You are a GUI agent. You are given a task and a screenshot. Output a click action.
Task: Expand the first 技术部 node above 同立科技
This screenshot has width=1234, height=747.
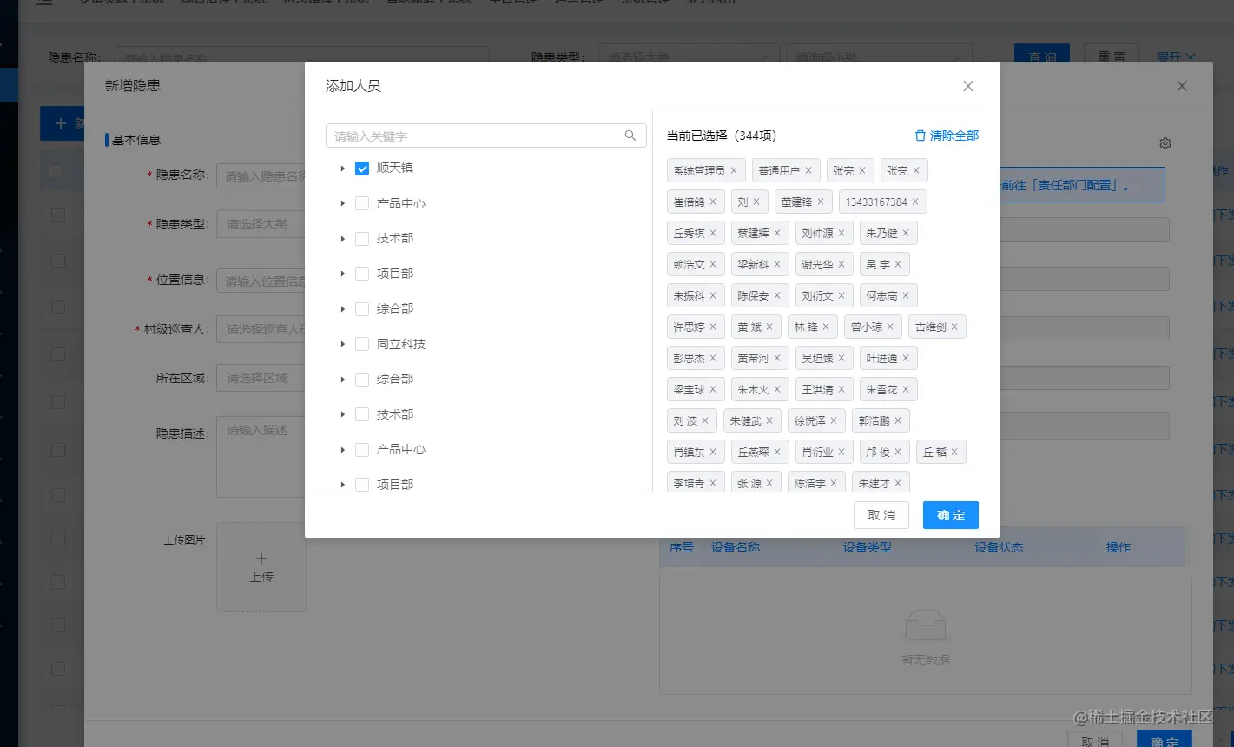click(x=343, y=238)
